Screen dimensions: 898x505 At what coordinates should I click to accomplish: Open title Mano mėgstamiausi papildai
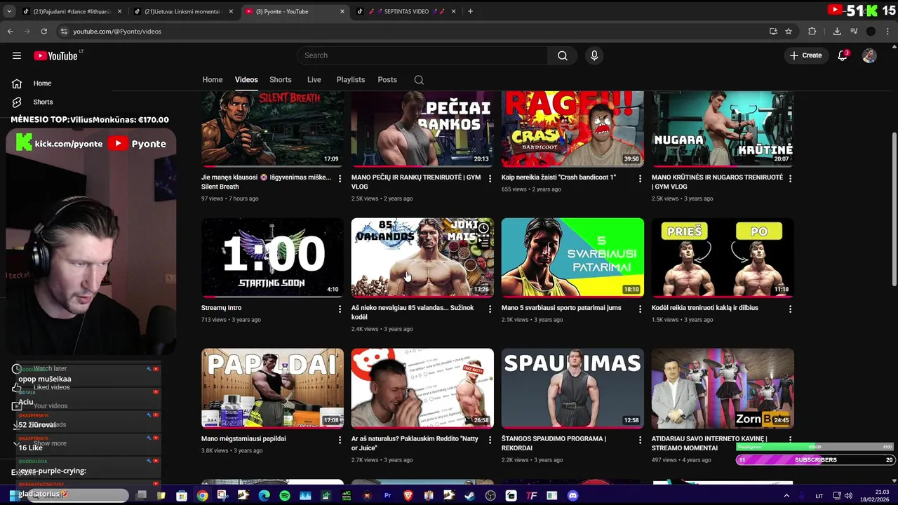(243, 439)
